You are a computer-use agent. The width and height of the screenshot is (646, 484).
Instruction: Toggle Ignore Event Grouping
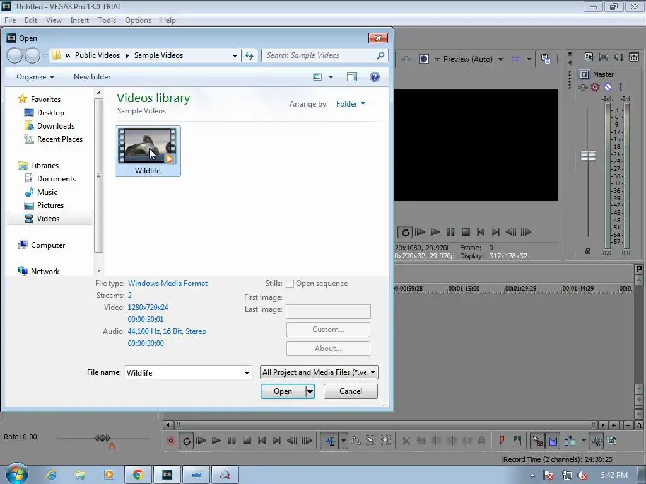(x=612, y=441)
